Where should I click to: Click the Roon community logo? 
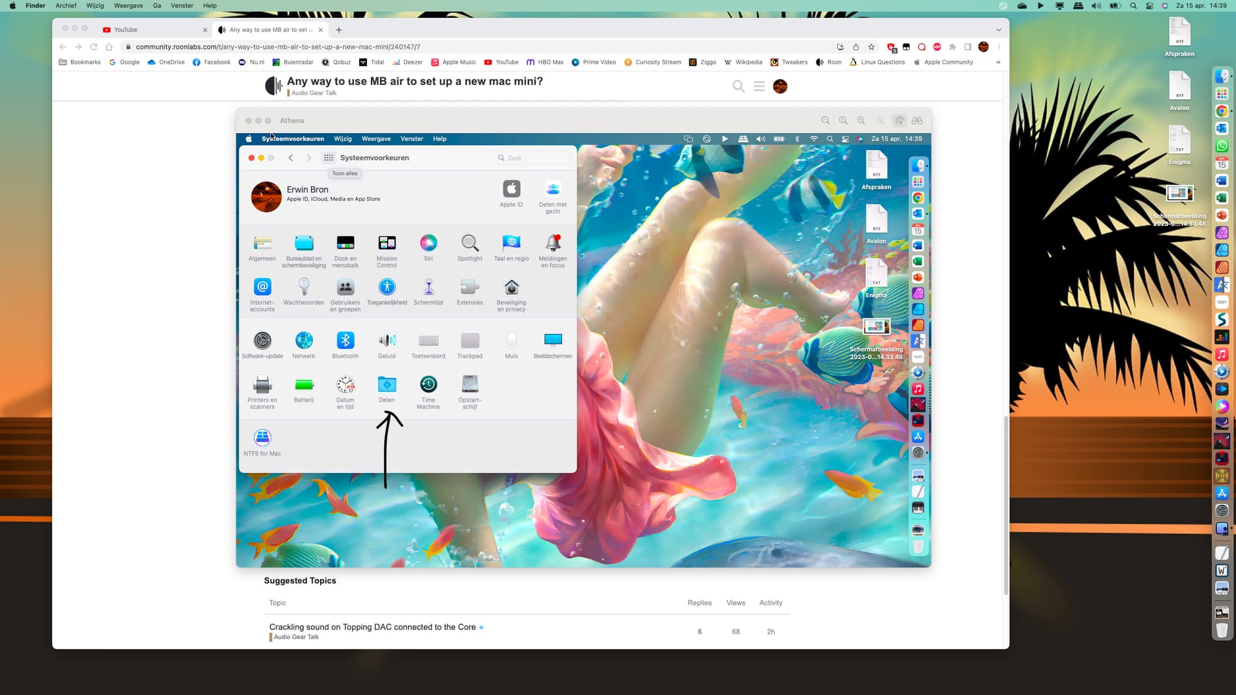[274, 86]
